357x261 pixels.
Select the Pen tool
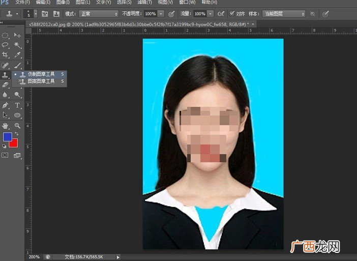point(5,105)
